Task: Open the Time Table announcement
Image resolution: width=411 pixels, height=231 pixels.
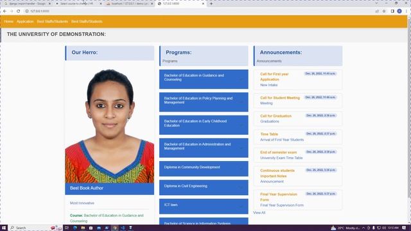Action: pos(269,134)
